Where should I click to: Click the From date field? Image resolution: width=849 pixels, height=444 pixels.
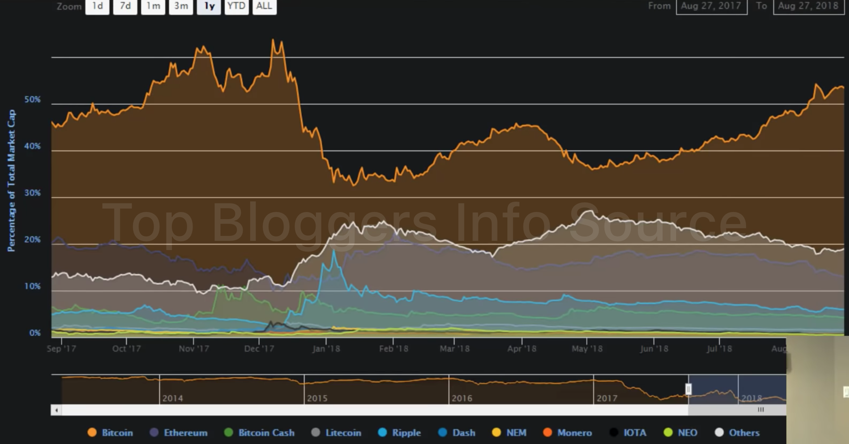(711, 6)
